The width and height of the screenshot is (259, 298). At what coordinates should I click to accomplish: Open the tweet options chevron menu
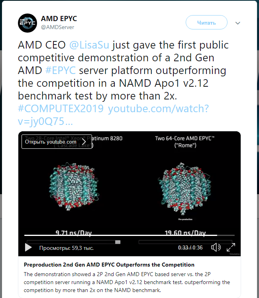(238, 23)
